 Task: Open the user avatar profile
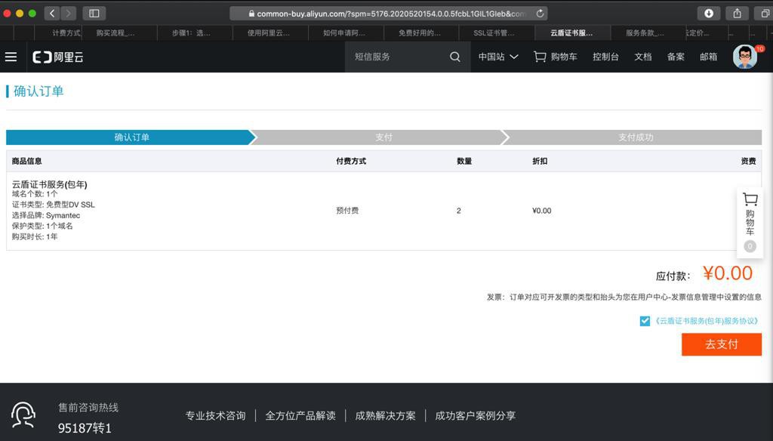point(745,57)
